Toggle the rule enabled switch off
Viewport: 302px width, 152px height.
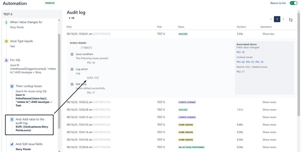pos(294,3)
